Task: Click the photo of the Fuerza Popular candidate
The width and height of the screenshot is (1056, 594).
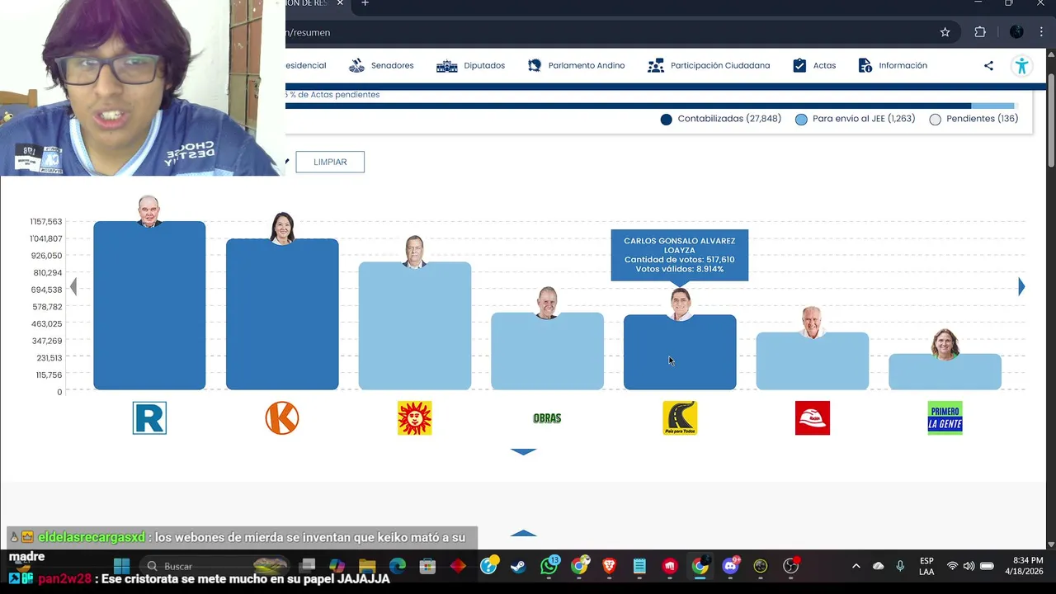Action: (x=282, y=229)
